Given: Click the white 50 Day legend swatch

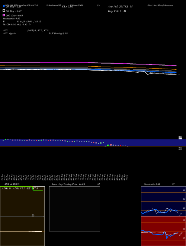Looking at the screenshot, I should (4, 10).
